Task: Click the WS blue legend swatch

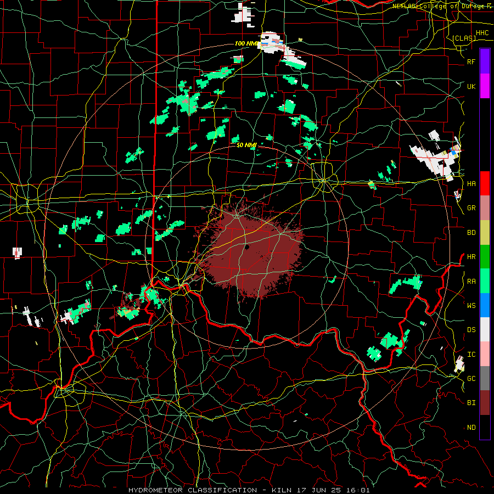Action: (485, 305)
